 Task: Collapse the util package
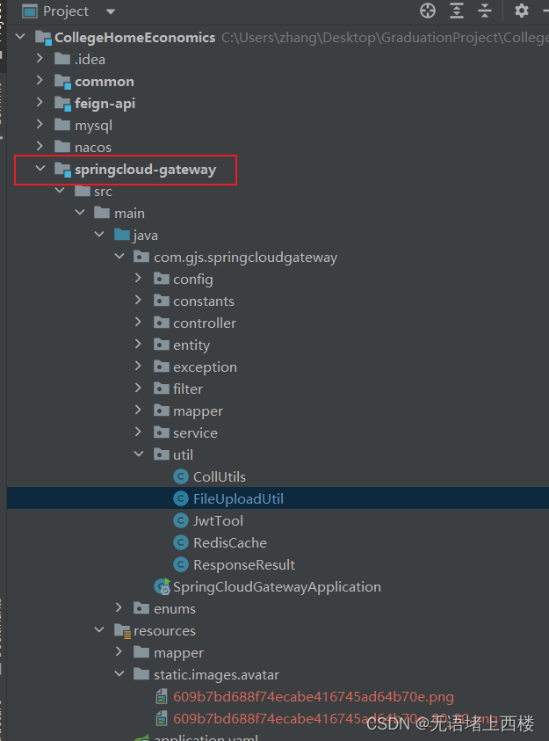tap(138, 454)
